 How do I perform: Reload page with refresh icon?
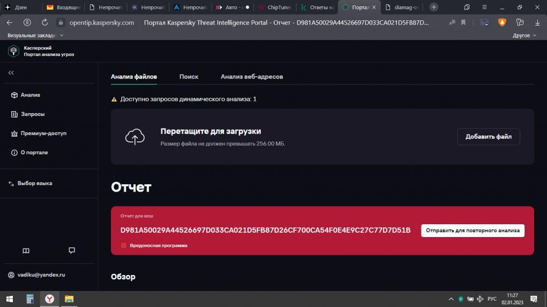click(x=45, y=22)
